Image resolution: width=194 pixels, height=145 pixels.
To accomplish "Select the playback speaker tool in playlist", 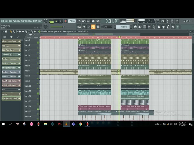I will [35, 31].
